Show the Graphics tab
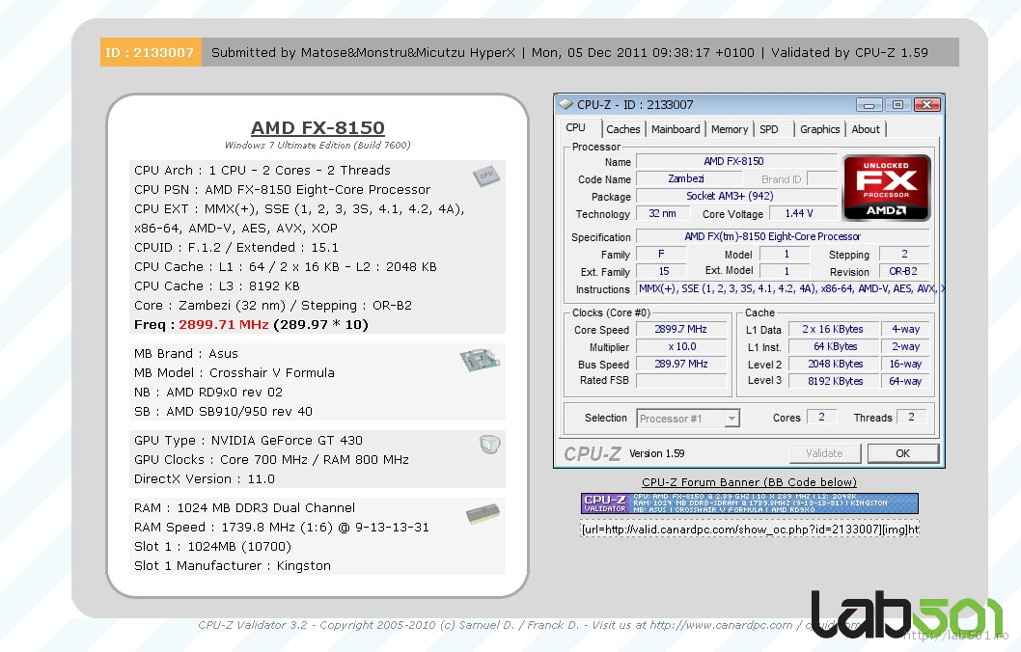 pyautogui.click(x=820, y=129)
